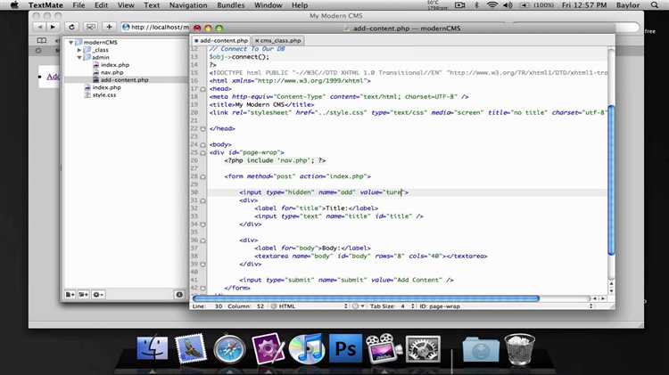Screen dimensions: 669x375
Task: Click the Safari forward button
Action: [x=53, y=27]
